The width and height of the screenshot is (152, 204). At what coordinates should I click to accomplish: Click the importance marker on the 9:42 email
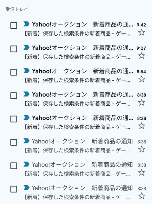click(26, 24)
